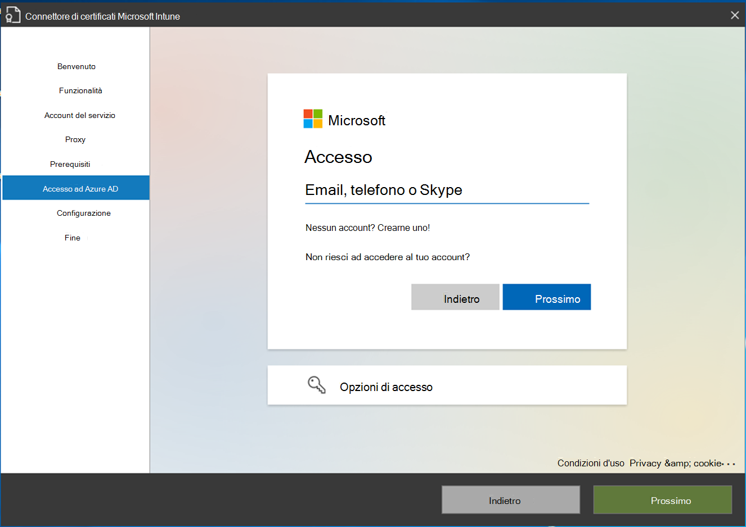This screenshot has width=746, height=527.
Task: Open the Condizioni d'uso link
Action: tap(591, 463)
